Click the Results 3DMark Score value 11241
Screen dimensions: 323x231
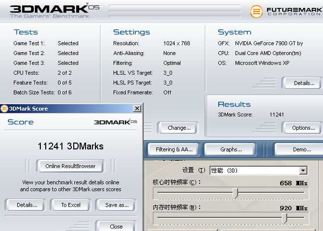pyautogui.click(x=276, y=115)
